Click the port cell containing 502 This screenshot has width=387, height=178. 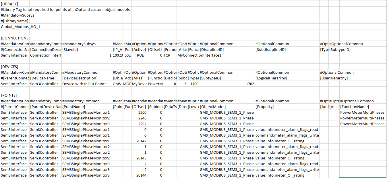(127, 55)
